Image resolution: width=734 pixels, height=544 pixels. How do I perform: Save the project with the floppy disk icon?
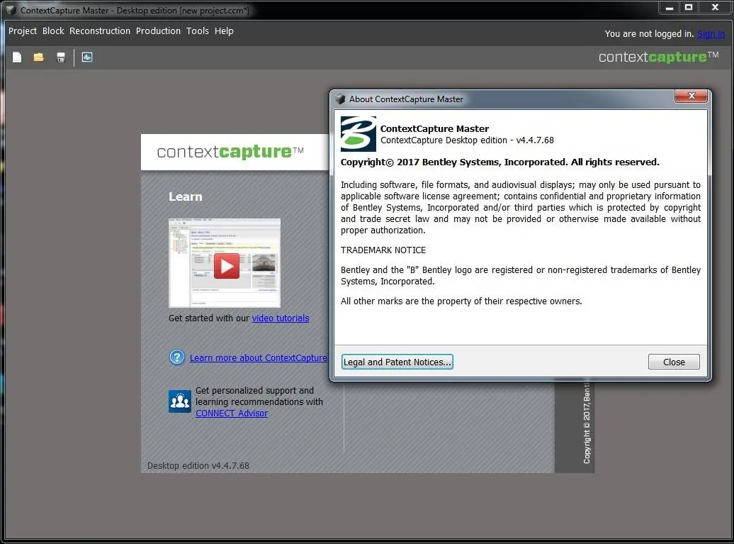tap(61, 57)
